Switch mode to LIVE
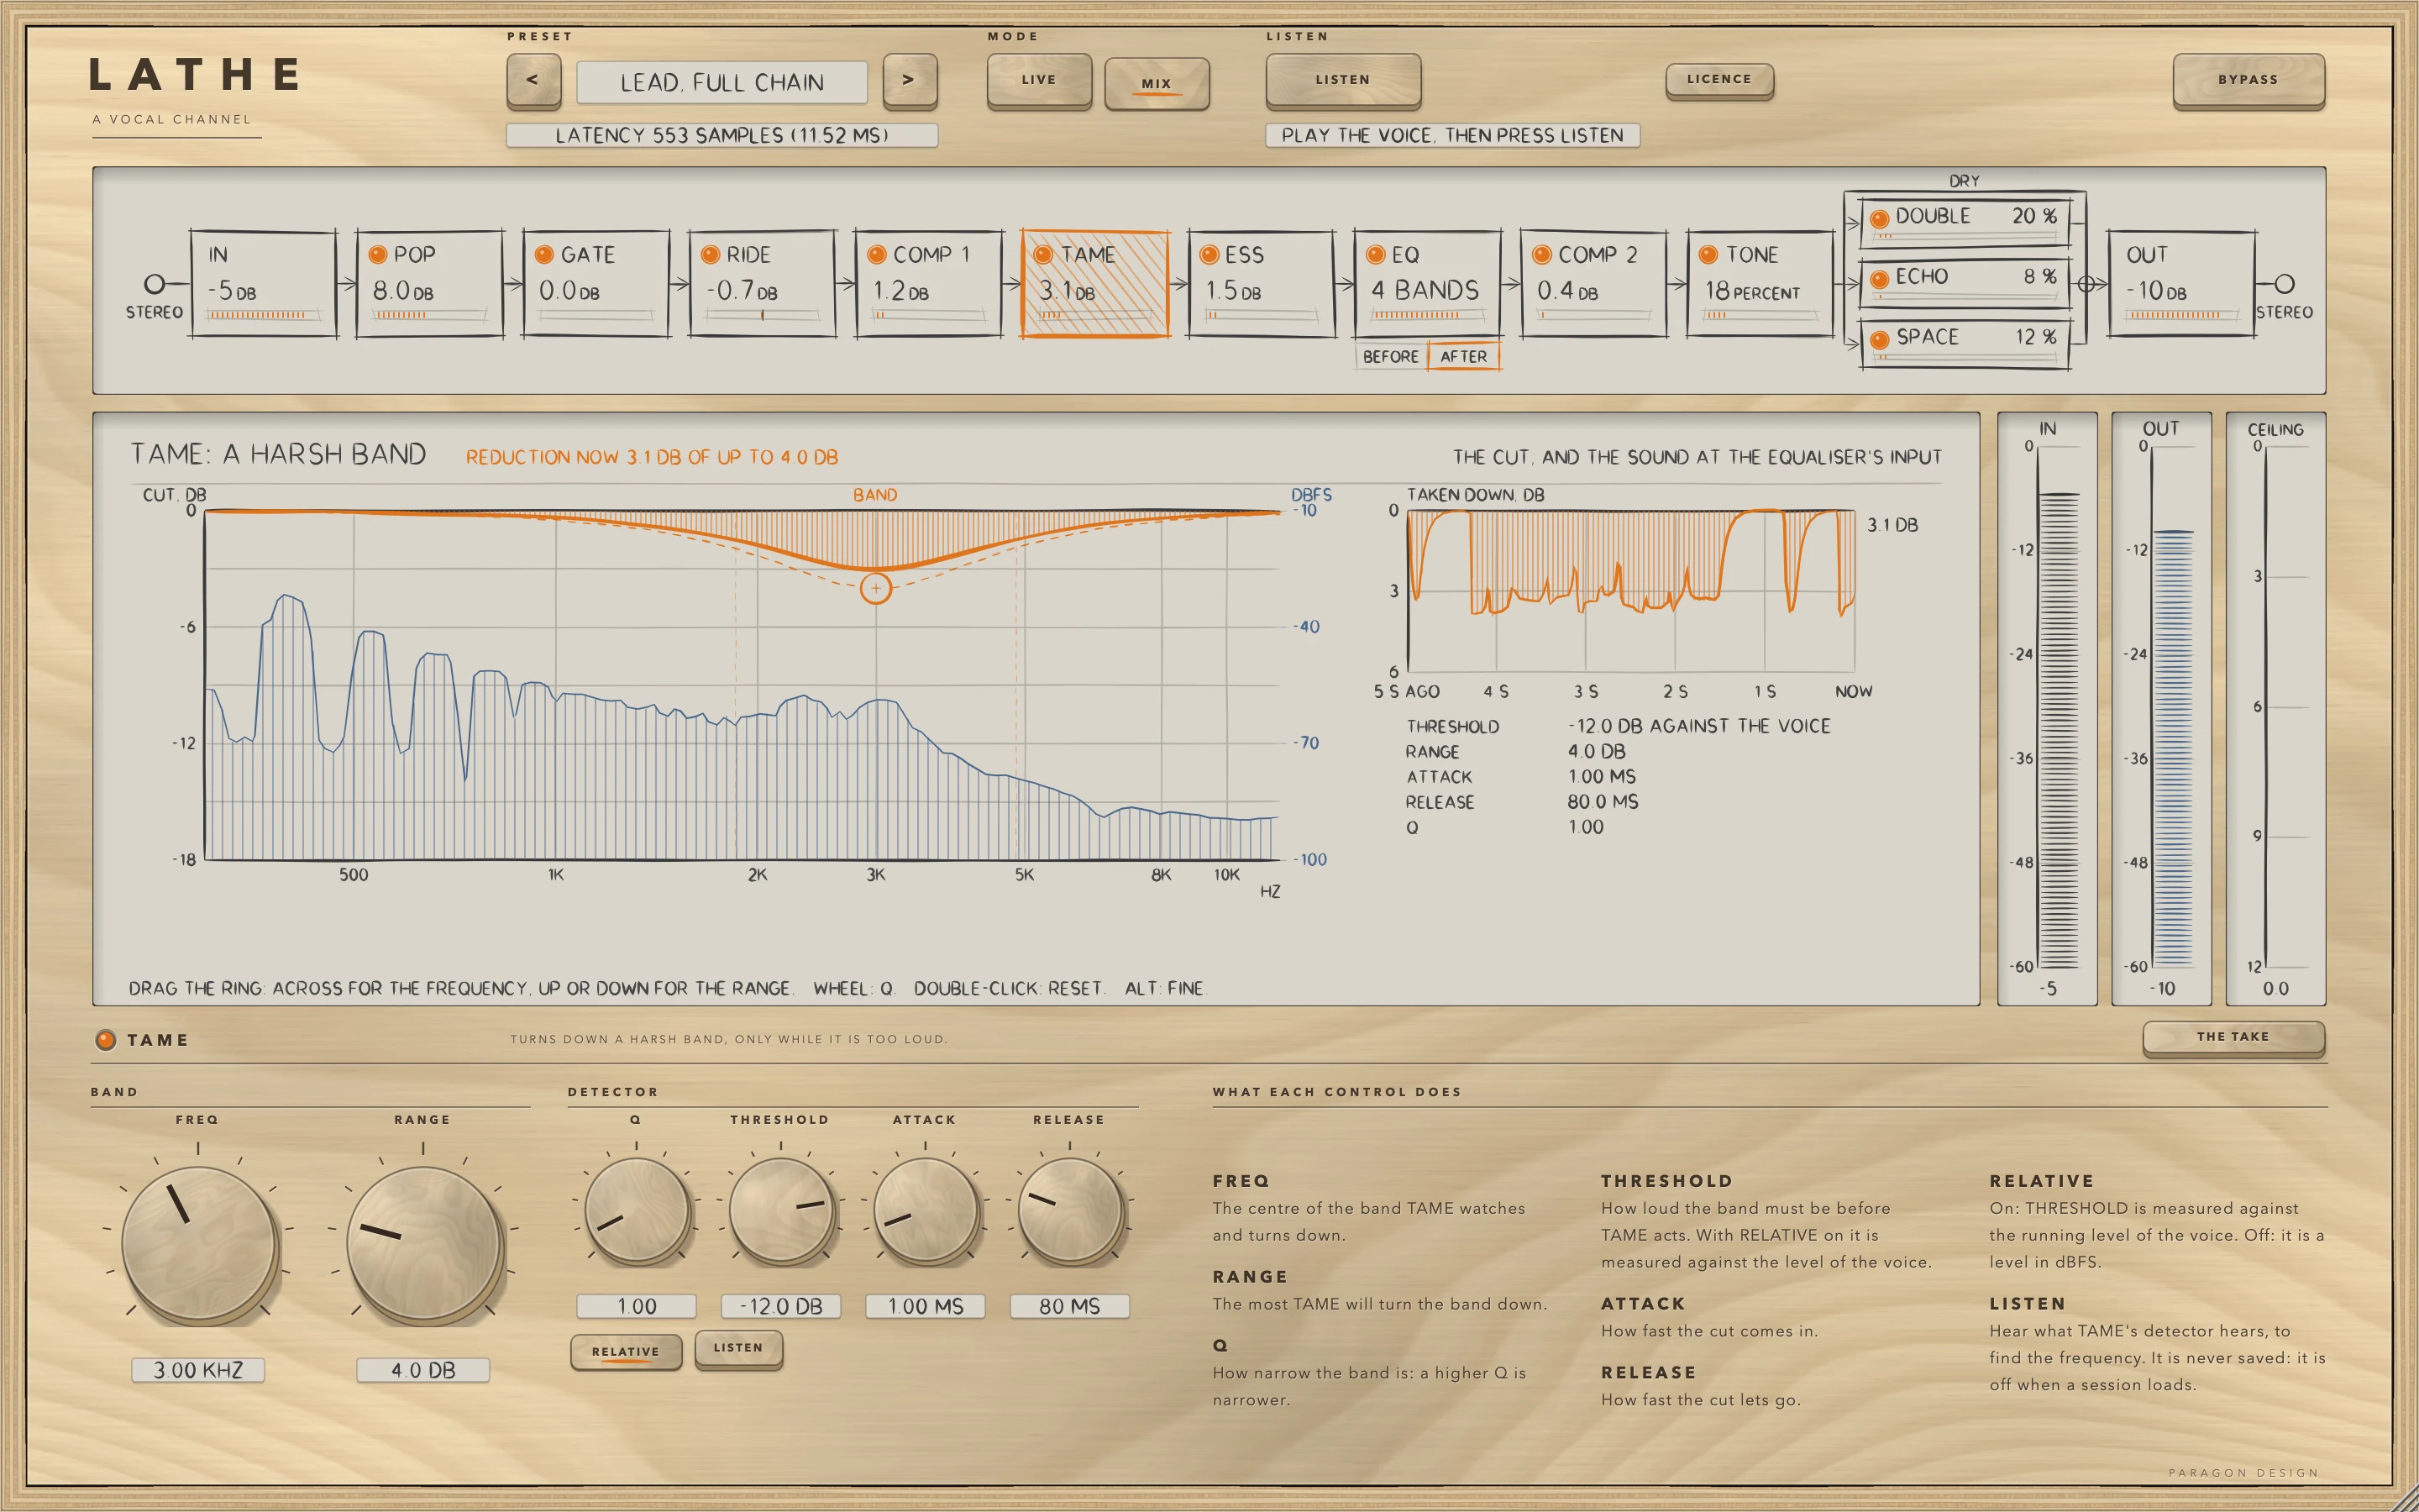The width and height of the screenshot is (2419, 1512). click(1038, 80)
